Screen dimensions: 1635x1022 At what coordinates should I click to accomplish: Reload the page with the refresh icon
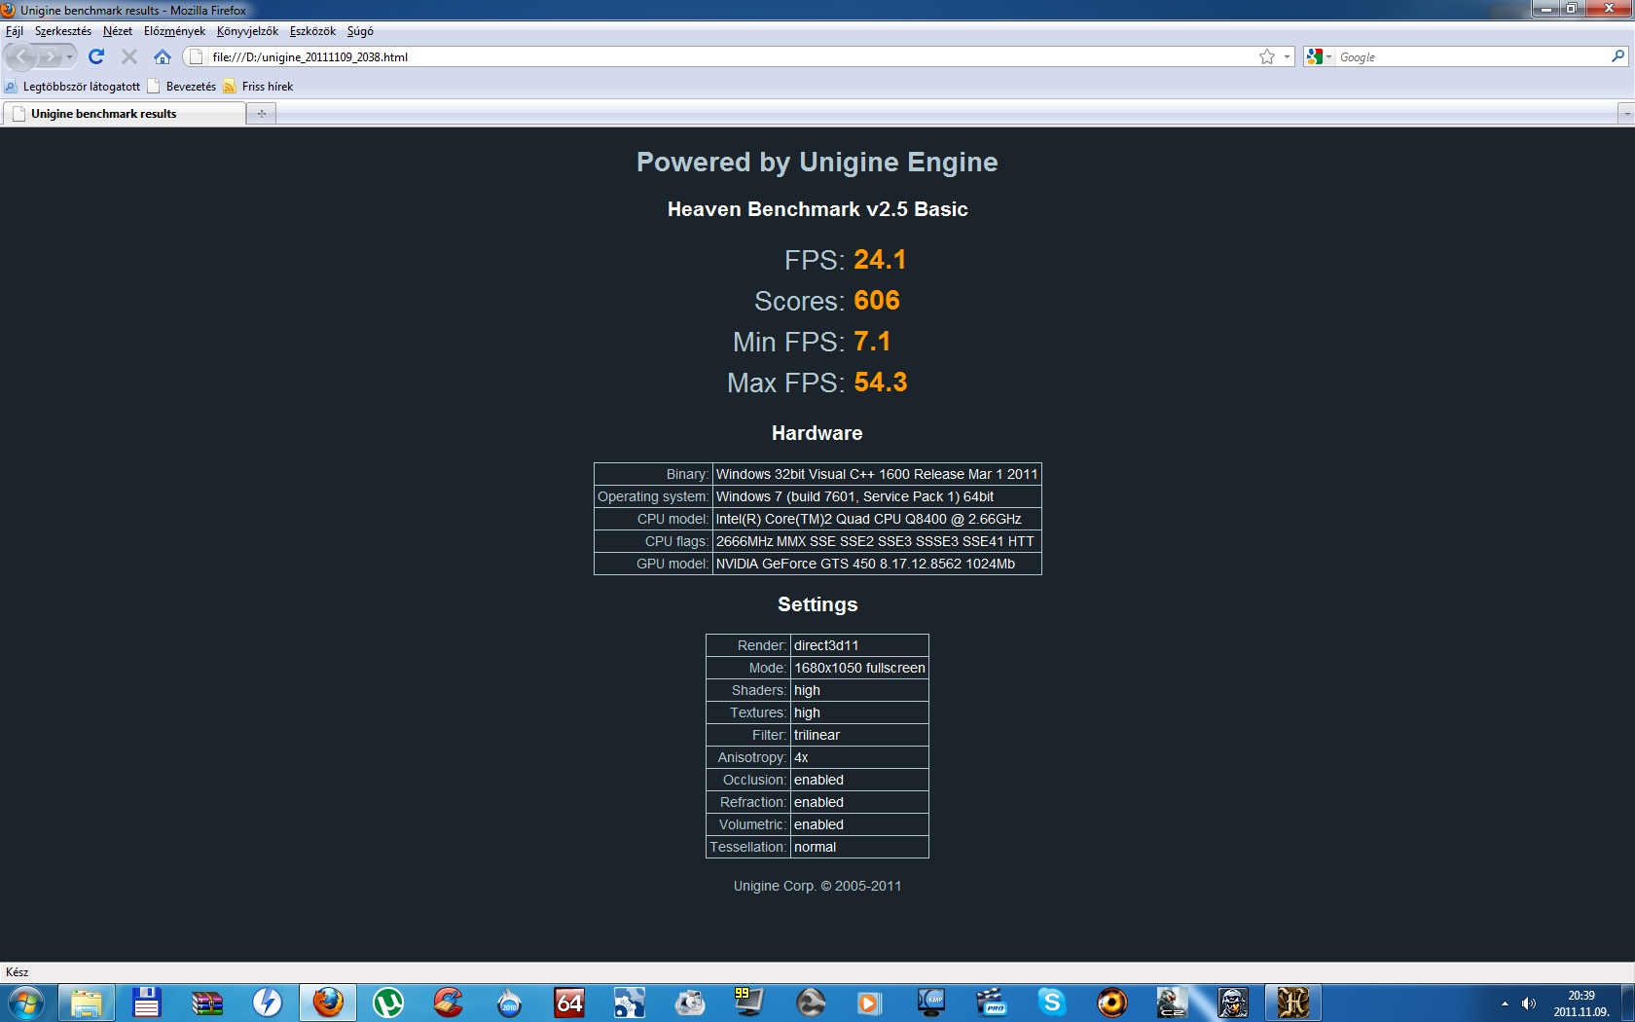[x=95, y=56]
